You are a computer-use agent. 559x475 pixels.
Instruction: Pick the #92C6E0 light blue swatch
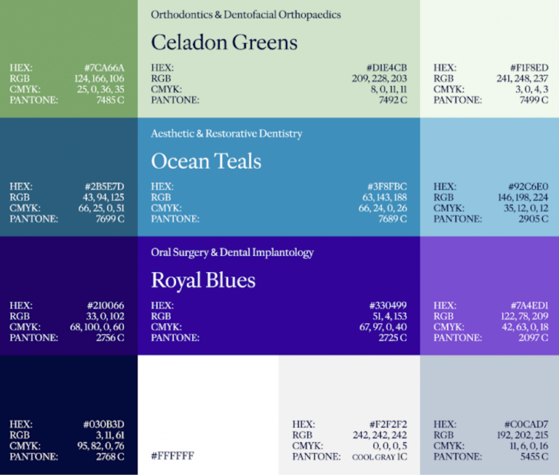(x=490, y=177)
